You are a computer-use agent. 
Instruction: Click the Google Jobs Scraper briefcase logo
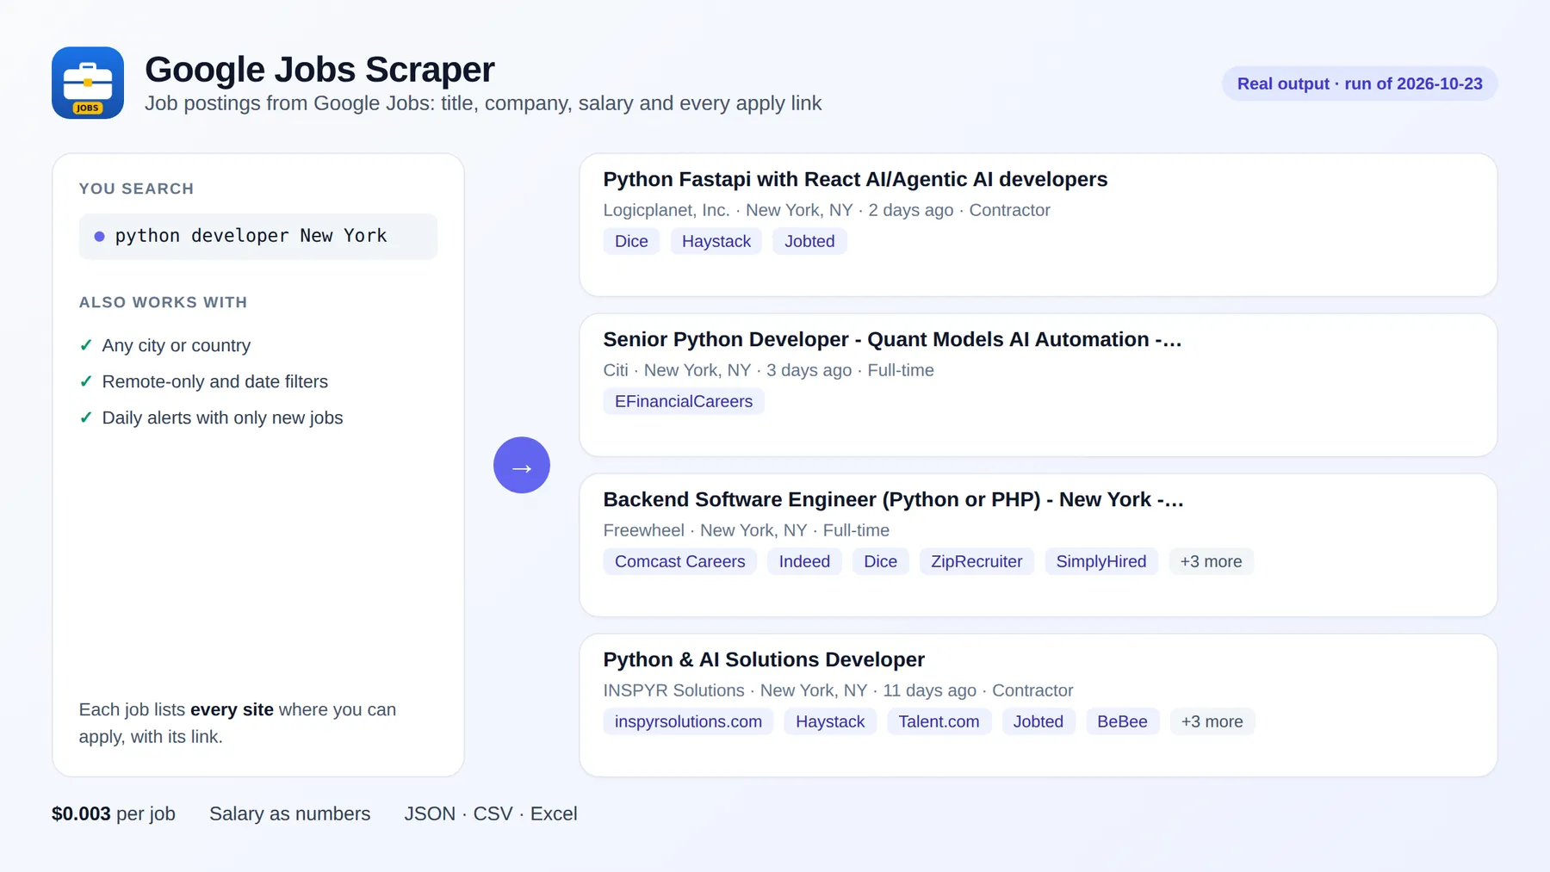pyautogui.click(x=88, y=83)
